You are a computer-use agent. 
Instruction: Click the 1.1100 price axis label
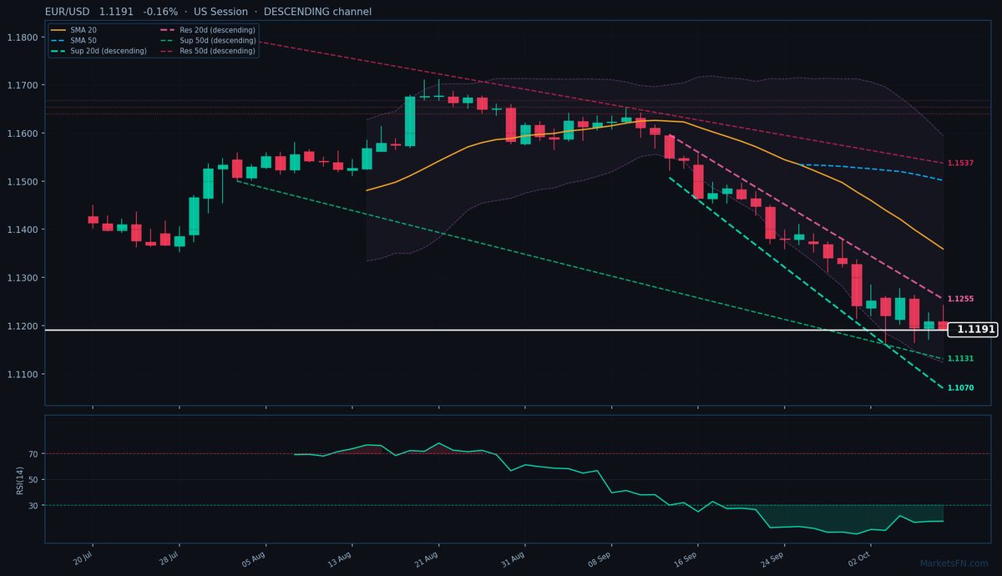click(x=22, y=374)
